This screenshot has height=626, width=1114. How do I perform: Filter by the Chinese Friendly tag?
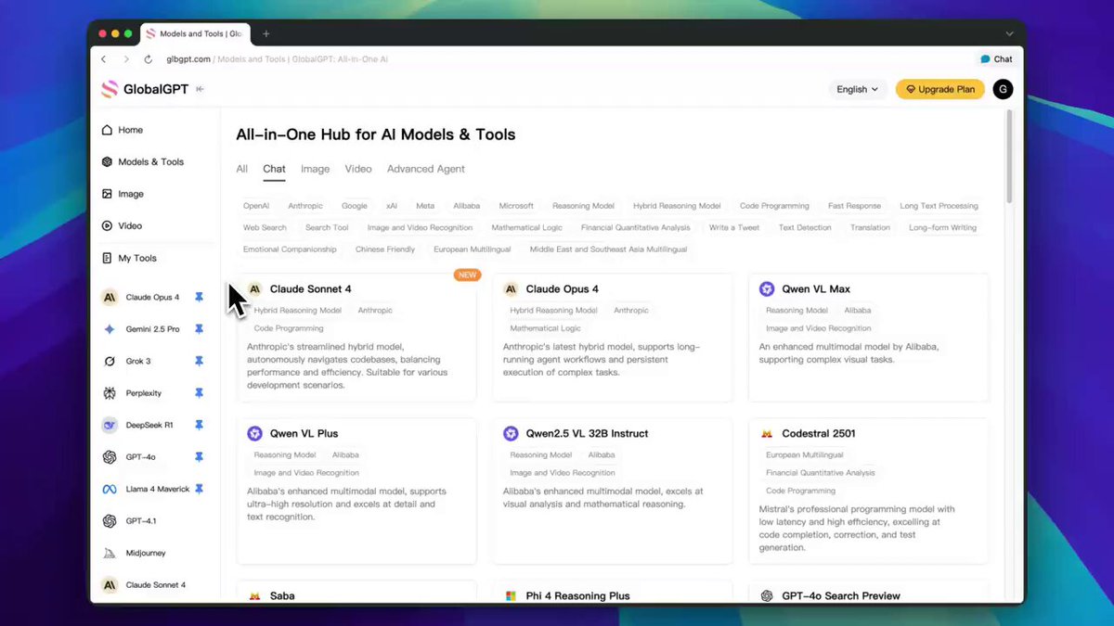tap(385, 249)
